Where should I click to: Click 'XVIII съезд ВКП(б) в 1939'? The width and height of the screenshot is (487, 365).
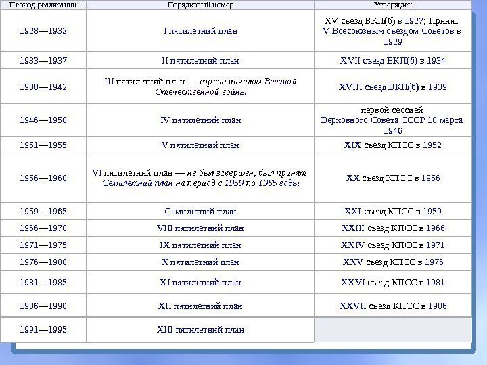[393, 87]
